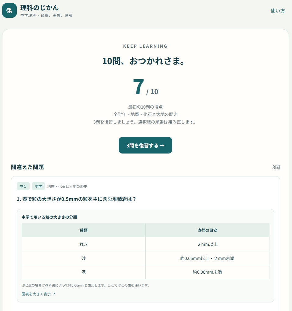This screenshot has height=311, width=292.
Task: Select the 直径の目安 table header
Action: (207, 230)
